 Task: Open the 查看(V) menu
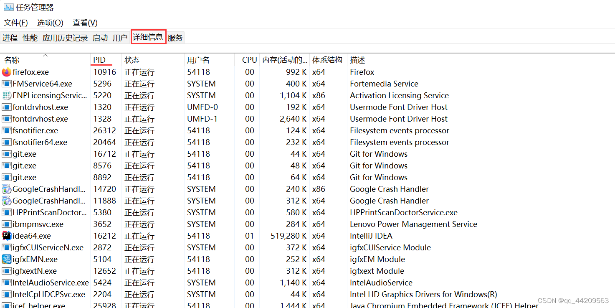85,23
